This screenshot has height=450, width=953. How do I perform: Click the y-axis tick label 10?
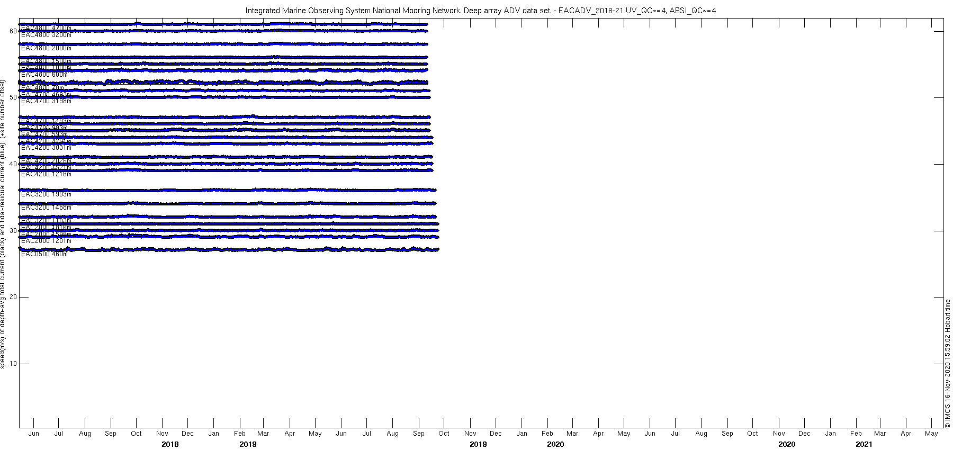coord(13,364)
